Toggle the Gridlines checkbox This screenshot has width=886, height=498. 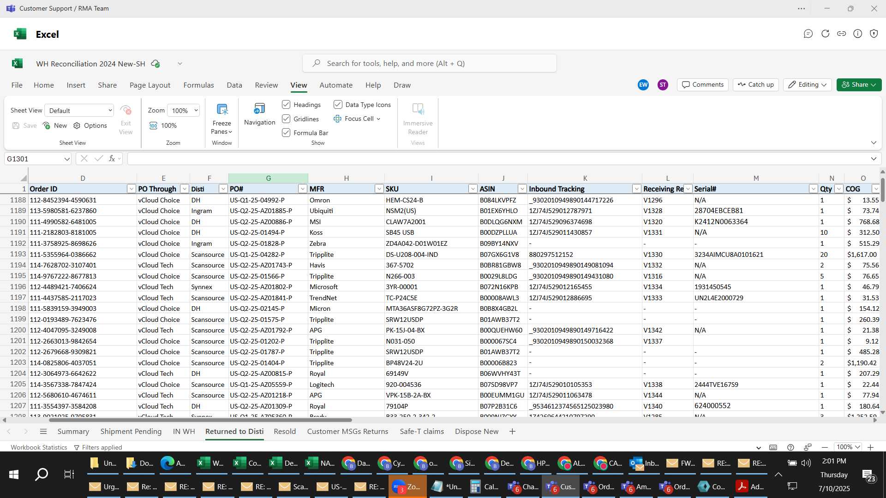click(x=286, y=119)
